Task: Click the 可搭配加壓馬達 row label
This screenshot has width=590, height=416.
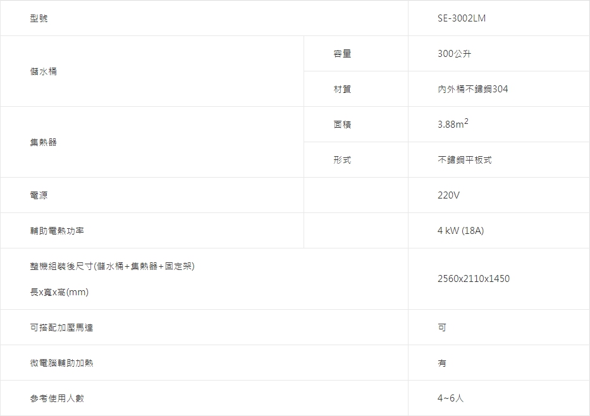Action: (61, 327)
